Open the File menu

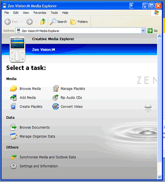tap(7, 13)
